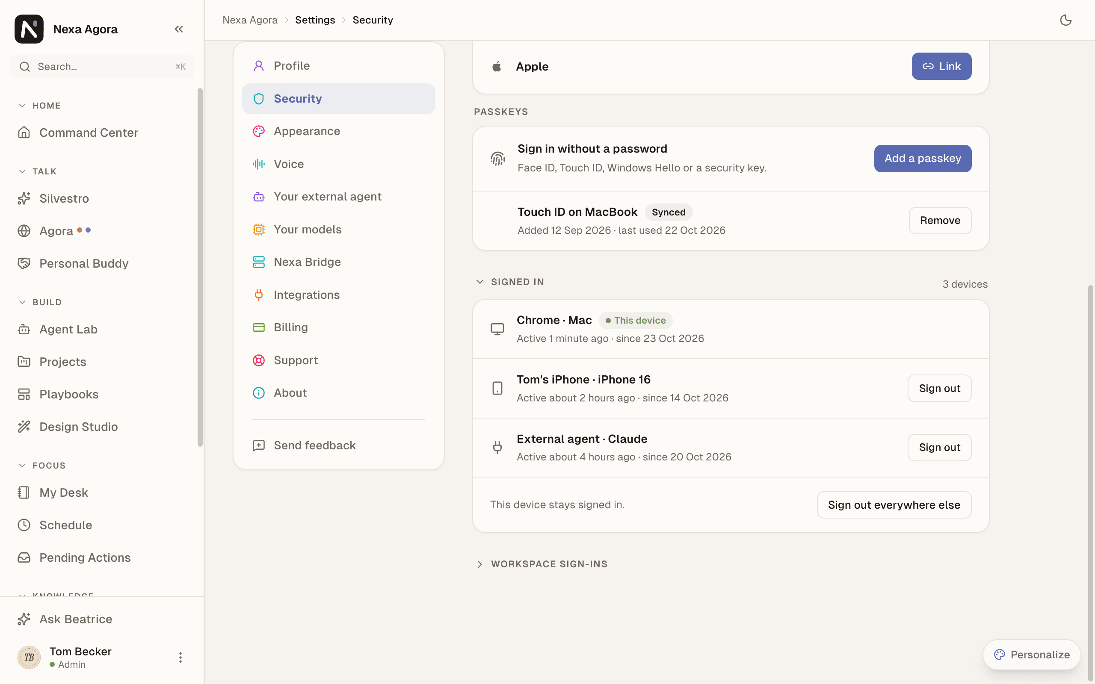Sign out Tom's iPhone device

click(x=939, y=388)
